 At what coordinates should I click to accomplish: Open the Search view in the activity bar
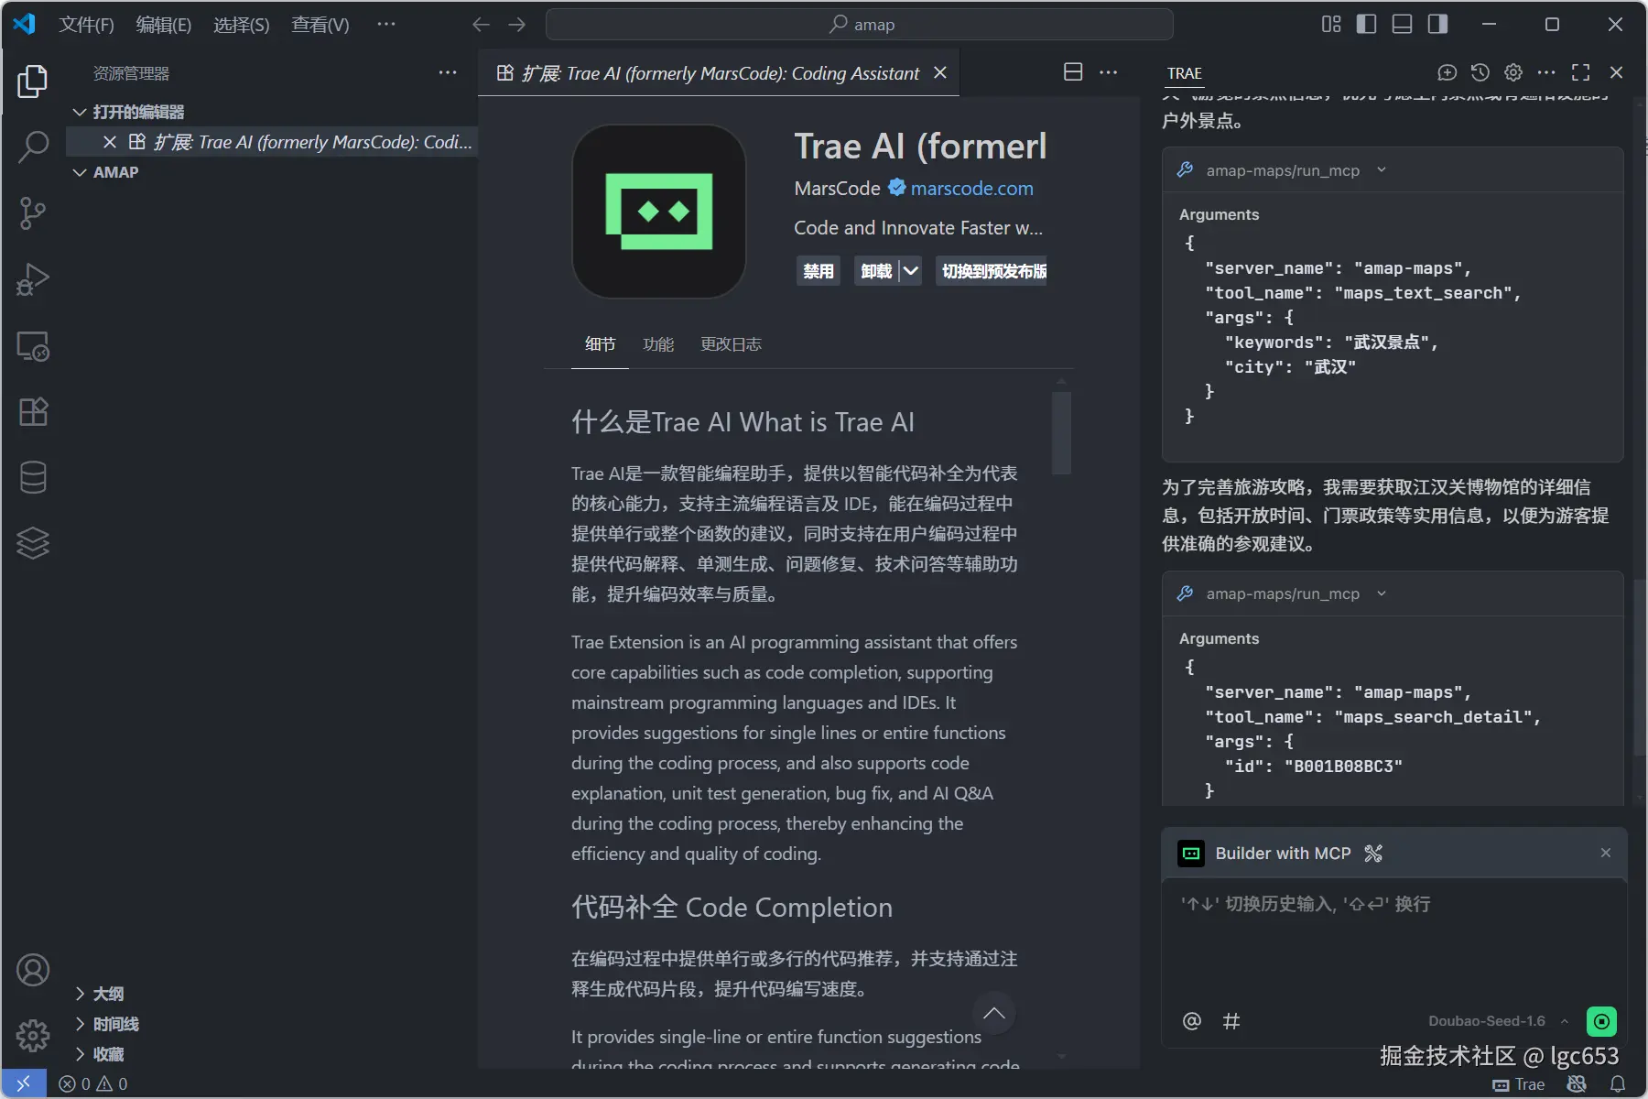[33, 147]
